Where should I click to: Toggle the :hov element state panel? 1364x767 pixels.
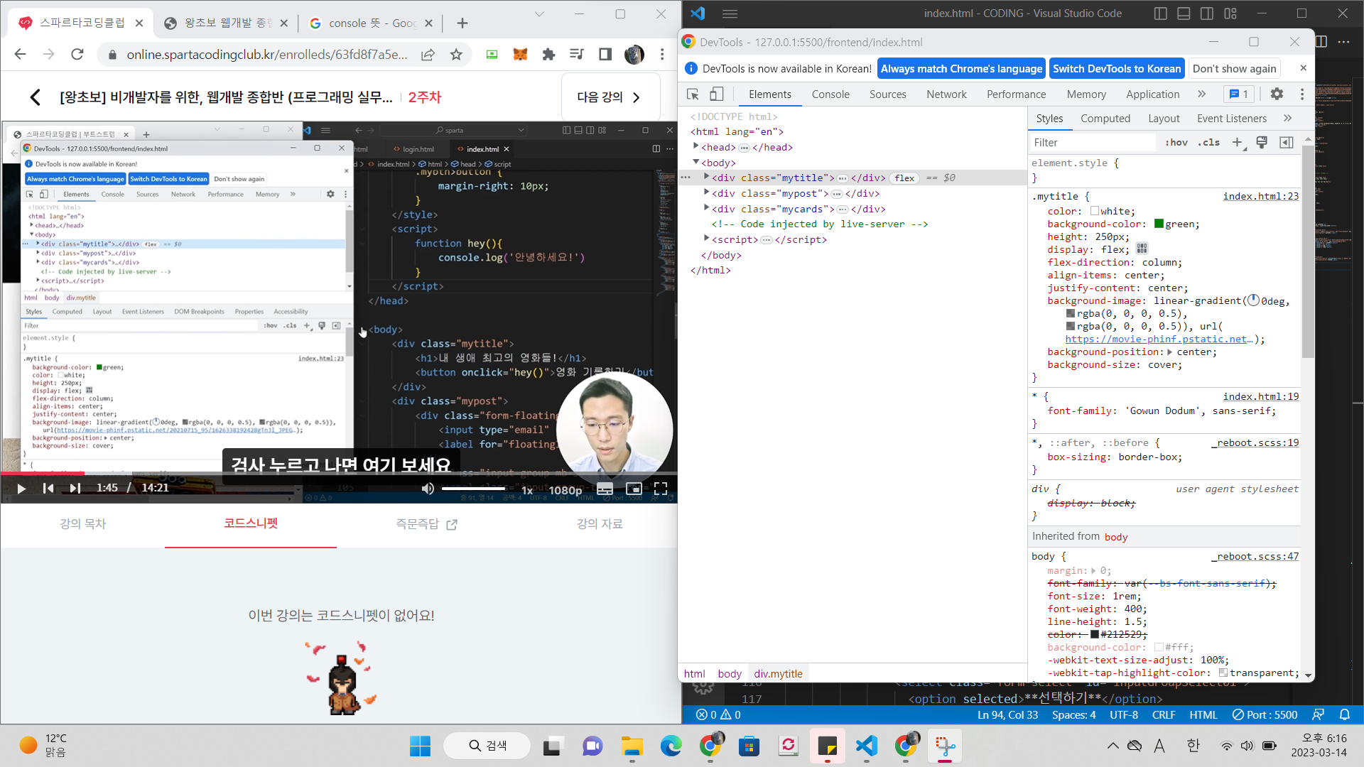point(1176,143)
